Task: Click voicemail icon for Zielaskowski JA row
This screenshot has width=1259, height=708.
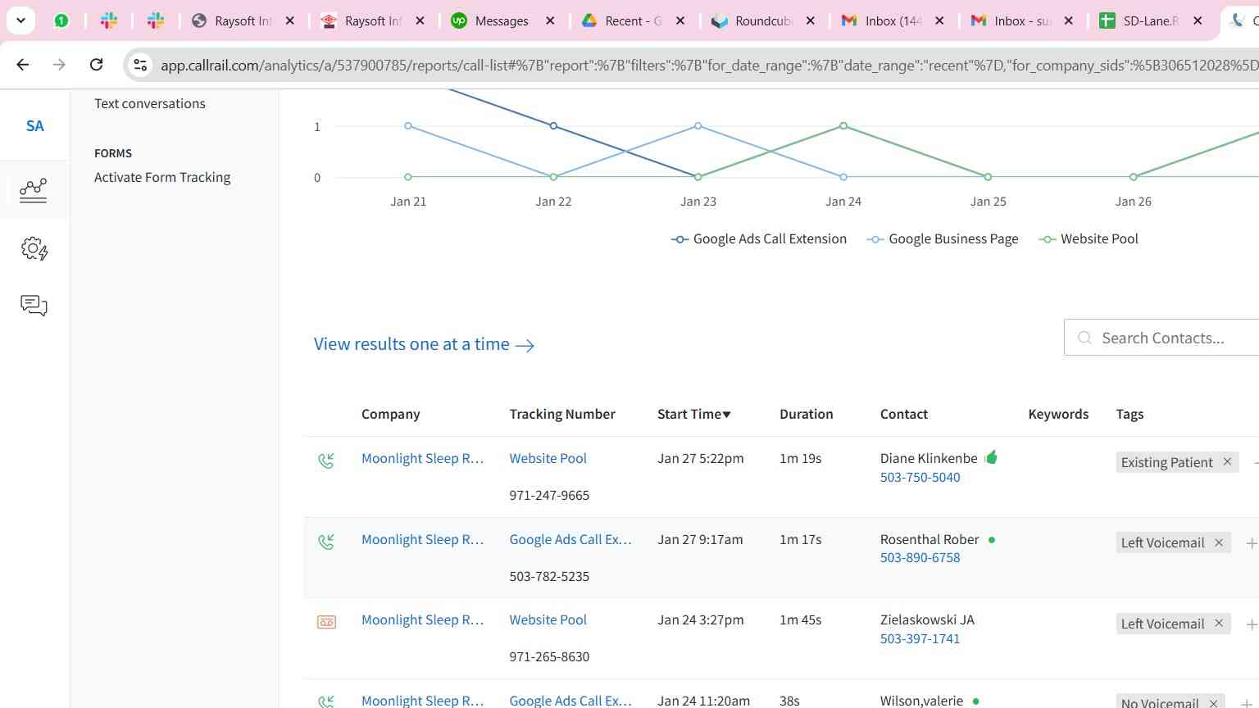Action: coord(326,623)
